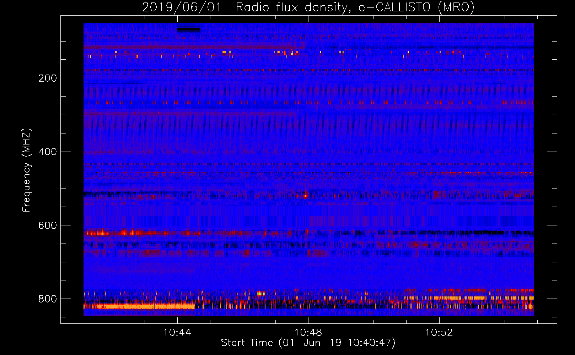
Task: Click the bright yellow emission band near 820 MHz
Action: (x=139, y=306)
